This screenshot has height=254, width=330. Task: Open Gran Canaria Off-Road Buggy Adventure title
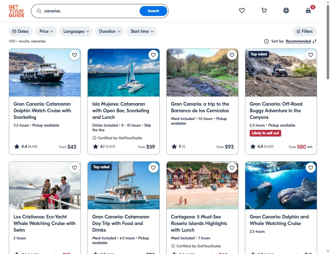point(276,111)
